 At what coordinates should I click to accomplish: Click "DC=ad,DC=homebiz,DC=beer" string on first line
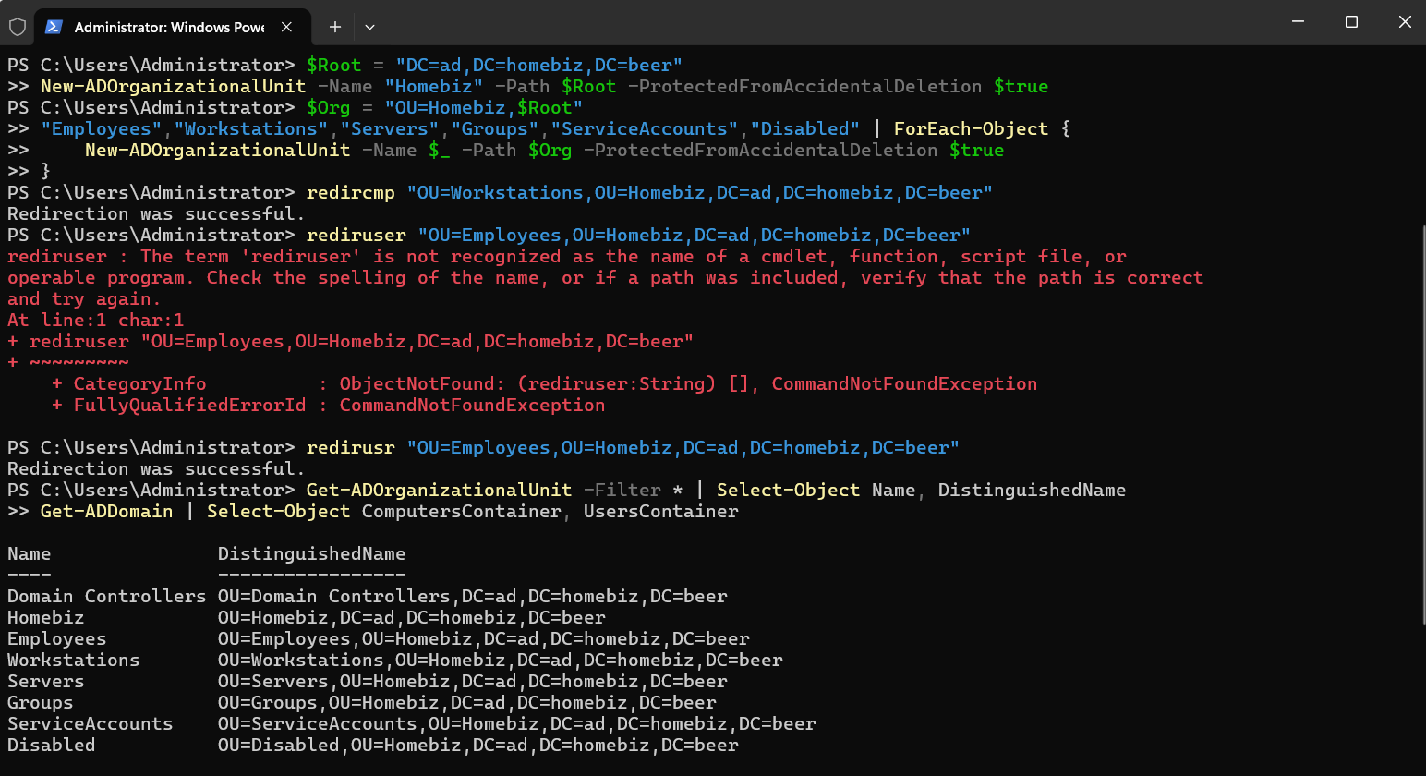[539, 65]
